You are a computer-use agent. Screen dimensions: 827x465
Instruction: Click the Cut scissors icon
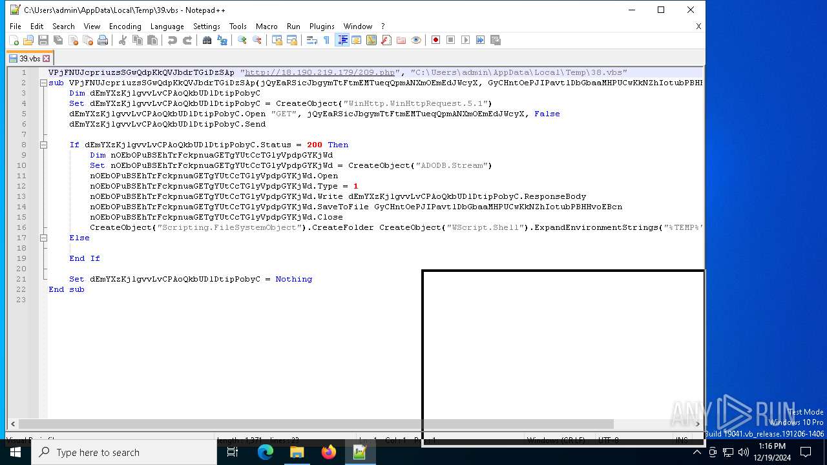(x=122, y=40)
